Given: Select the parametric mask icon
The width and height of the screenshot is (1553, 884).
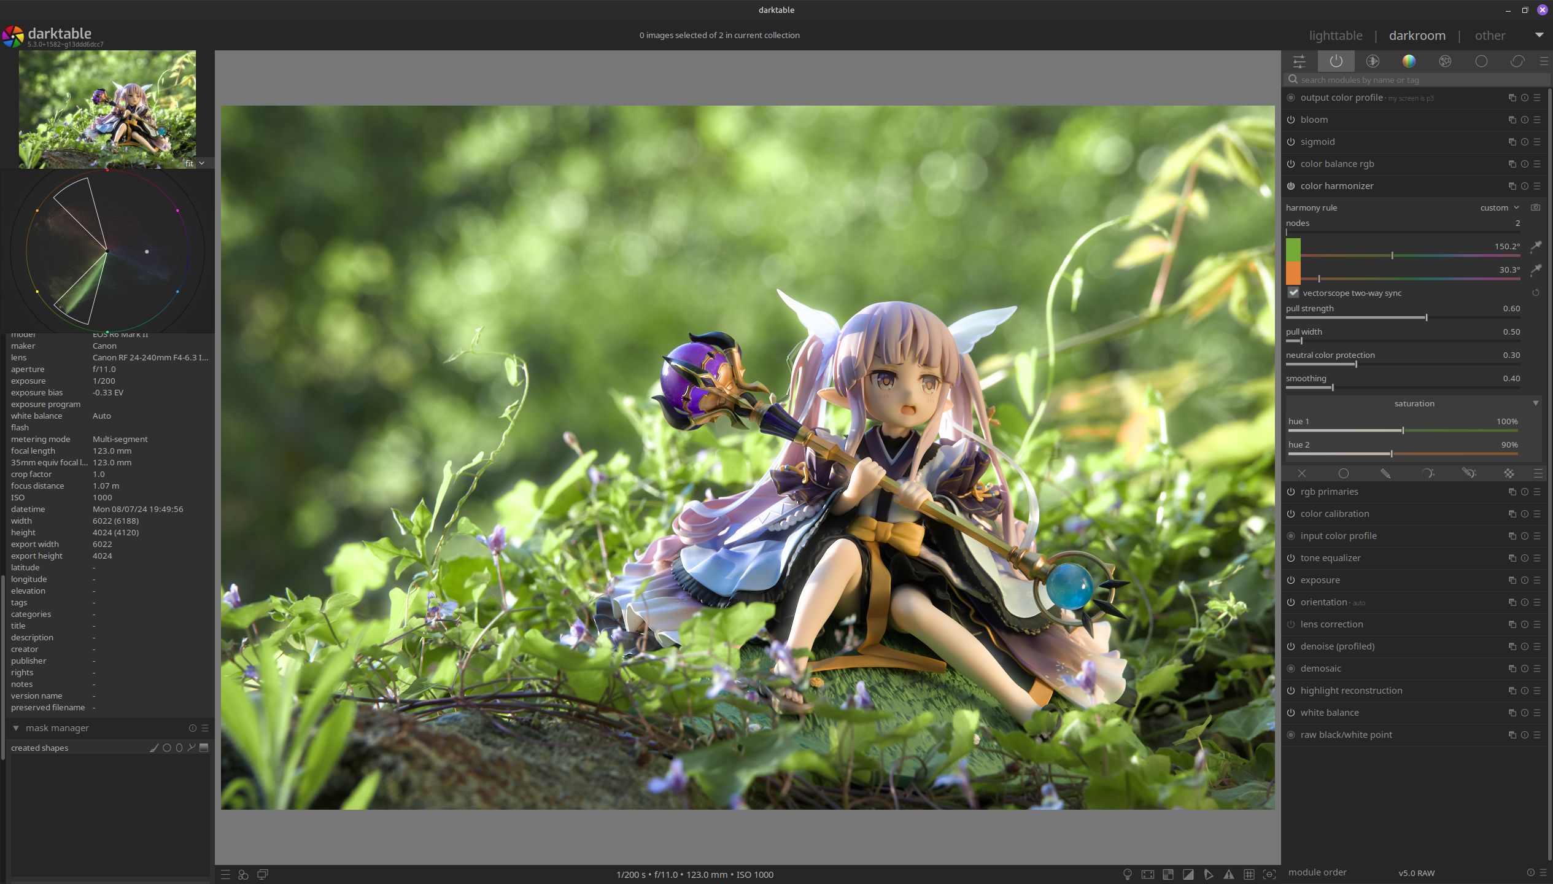Looking at the screenshot, I should [x=1427, y=473].
